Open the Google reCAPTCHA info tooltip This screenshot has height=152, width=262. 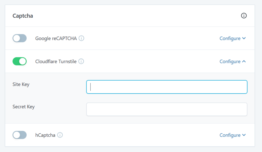(x=81, y=38)
